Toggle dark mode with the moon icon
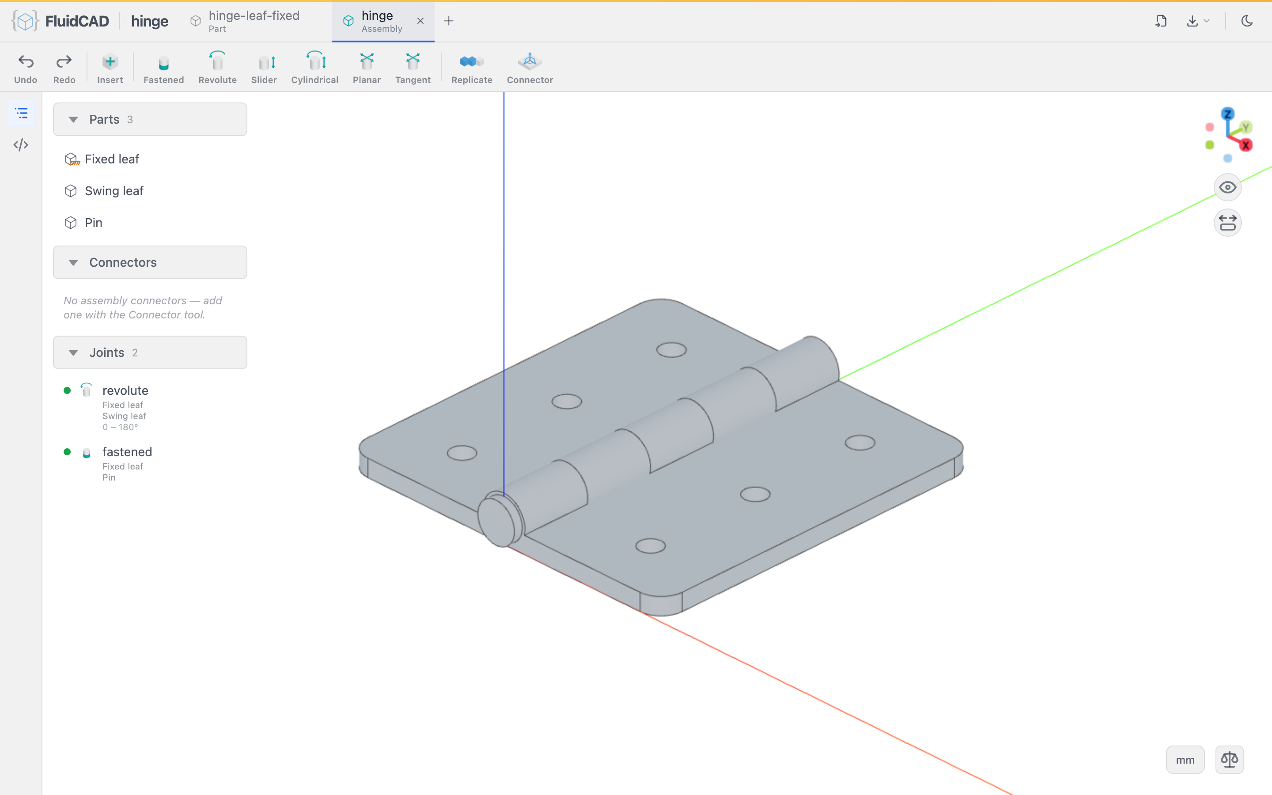1272x795 pixels. (1247, 21)
